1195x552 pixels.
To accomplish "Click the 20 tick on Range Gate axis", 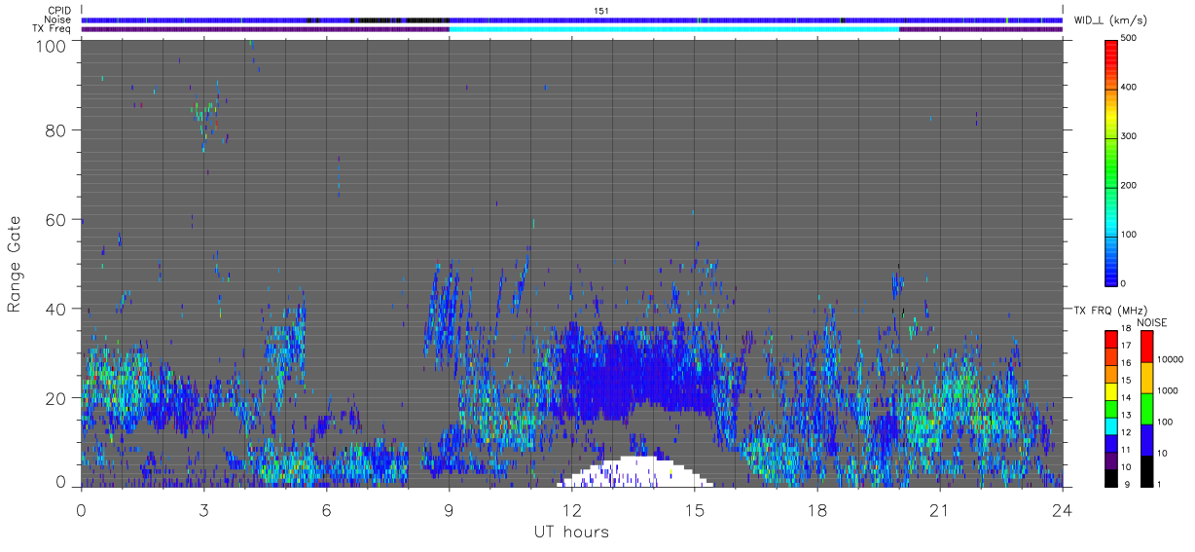I will tap(56, 398).
